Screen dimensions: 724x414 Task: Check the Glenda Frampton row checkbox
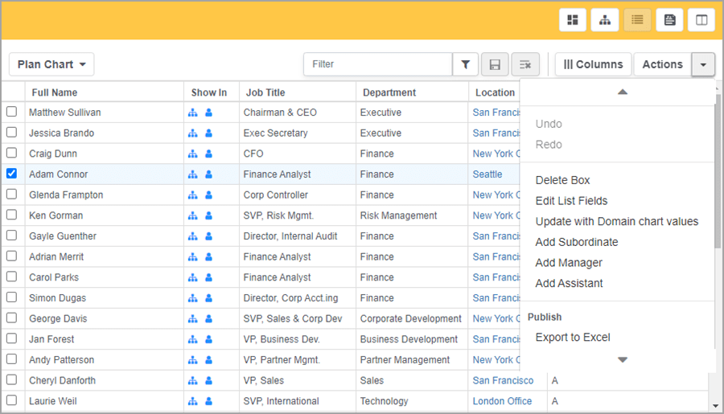(x=11, y=195)
